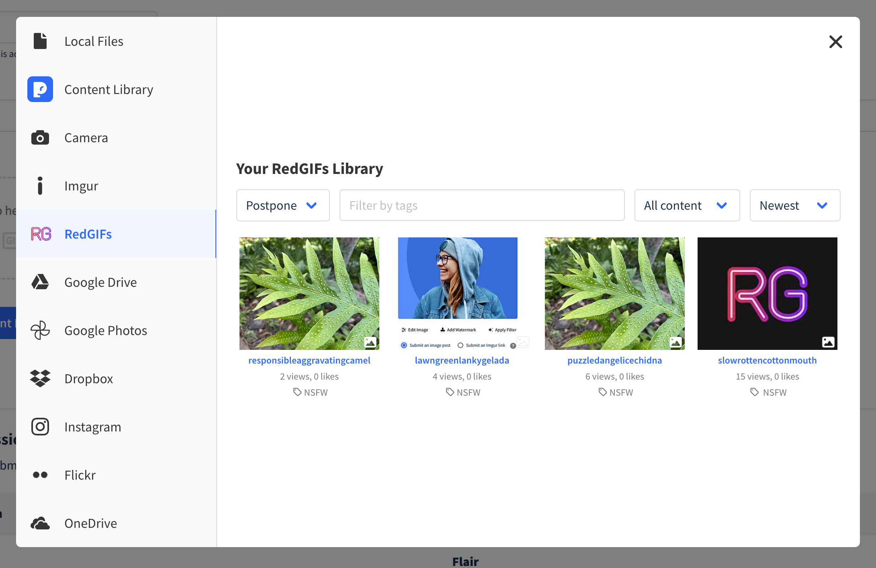This screenshot has height=568, width=876.
Task: Select the Imgur icon in the sidebar
Action: click(40, 186)
